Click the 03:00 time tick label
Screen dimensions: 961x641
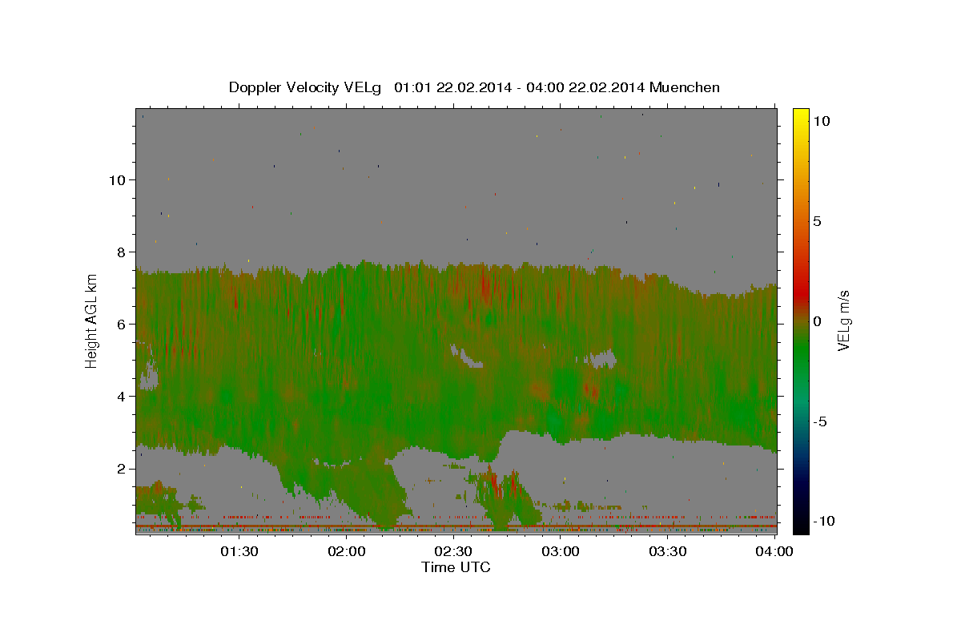point(561,551)
